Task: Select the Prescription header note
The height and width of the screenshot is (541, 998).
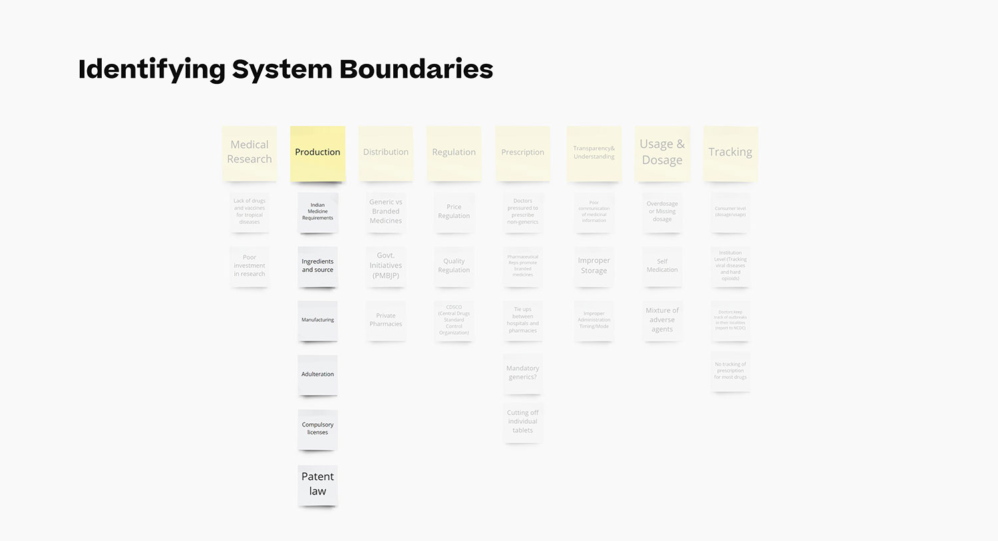Action: 522,152
